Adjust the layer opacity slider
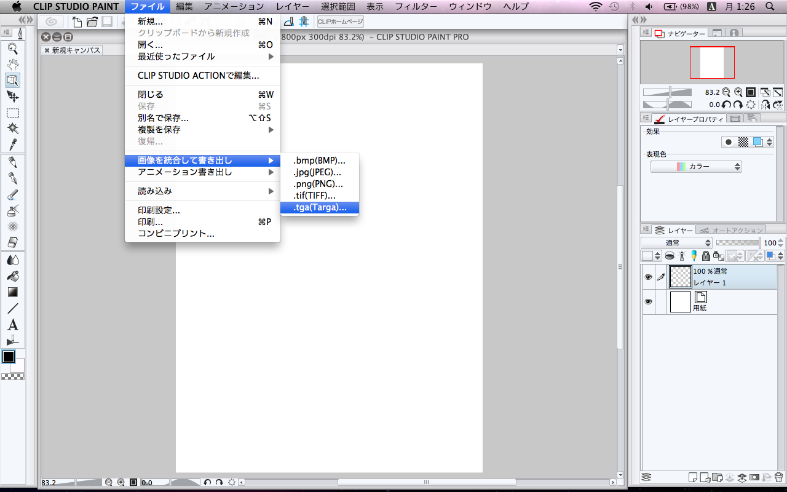The width and height of the screenshot is (787, 492). coord(738,243)
